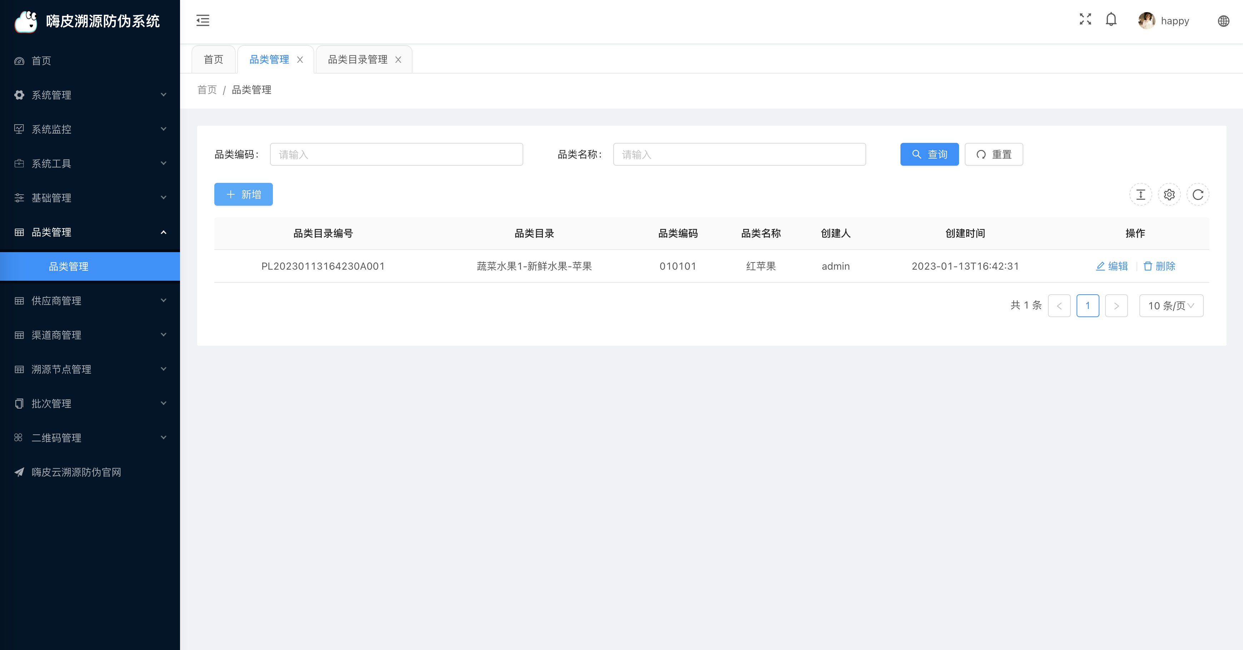1243x650 pixels.
Task: Open the 10 条/页 page size dropdown
Action: [1171, 305]
